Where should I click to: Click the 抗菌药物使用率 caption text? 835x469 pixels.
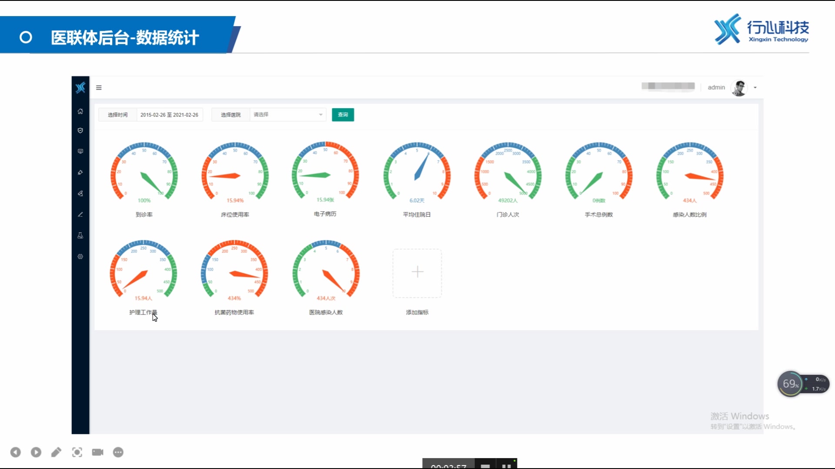[234, 312]
